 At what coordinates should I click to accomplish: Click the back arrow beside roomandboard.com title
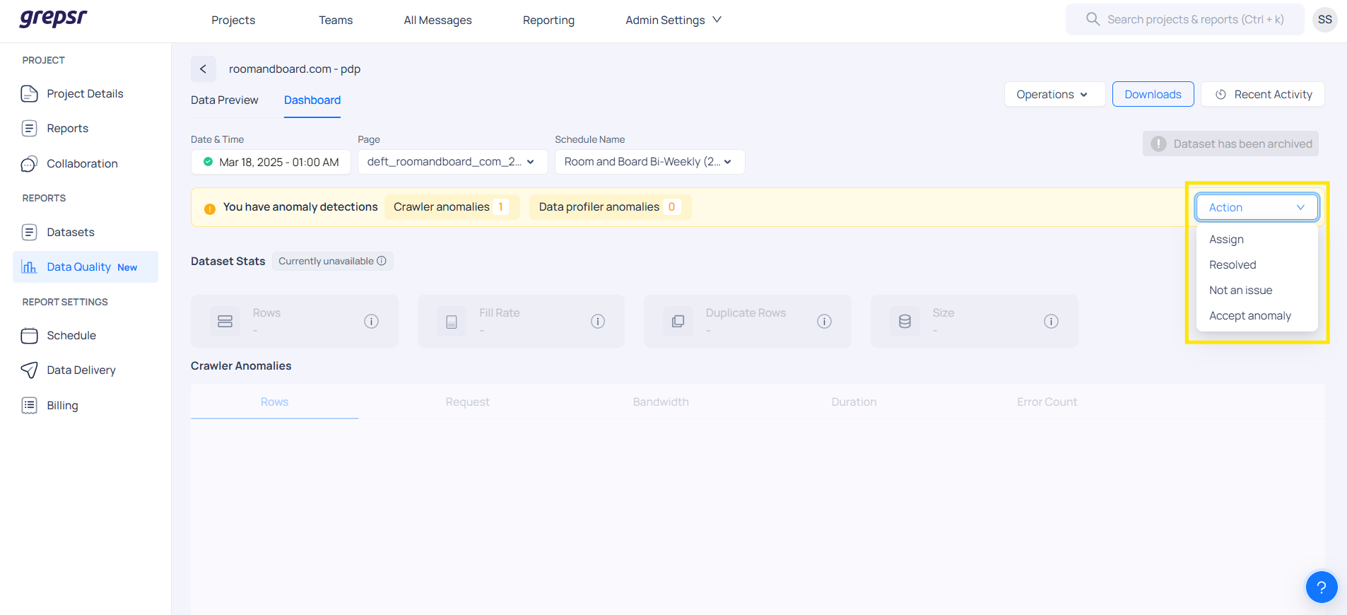(203, 69)
